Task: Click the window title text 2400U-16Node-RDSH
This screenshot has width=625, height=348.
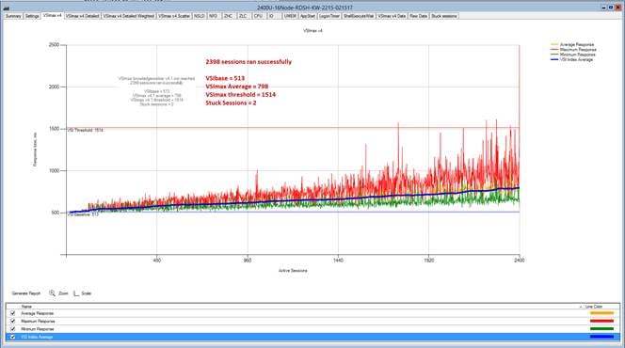Action: pos(305,8)
